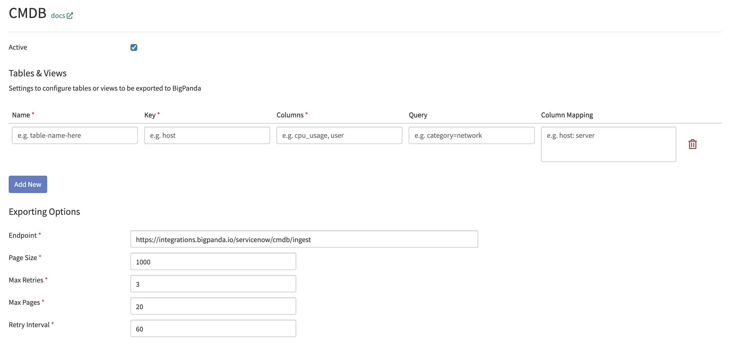Focus the Column Mapping text area
The image size is (731, 347).
pyautogui.click(x=609, y=144)
